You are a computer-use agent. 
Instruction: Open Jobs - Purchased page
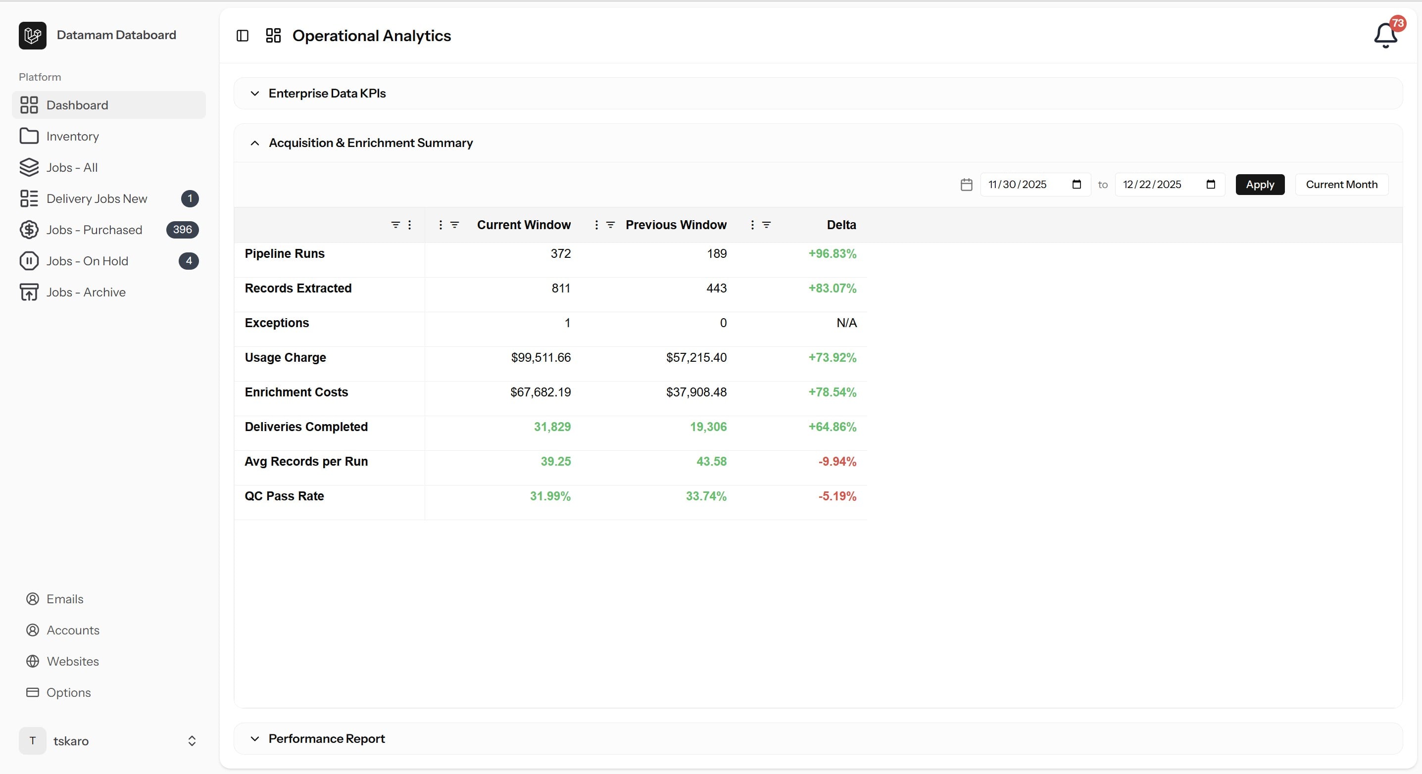click(x=109, y=230)
